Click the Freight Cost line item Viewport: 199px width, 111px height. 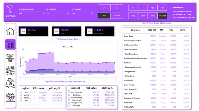(129, 72)
